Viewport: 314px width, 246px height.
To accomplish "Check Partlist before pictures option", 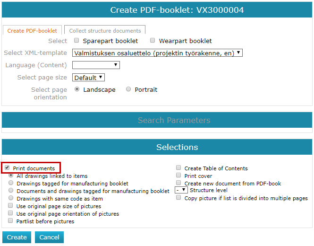I will pyautogui.click(x=10, y=221).
